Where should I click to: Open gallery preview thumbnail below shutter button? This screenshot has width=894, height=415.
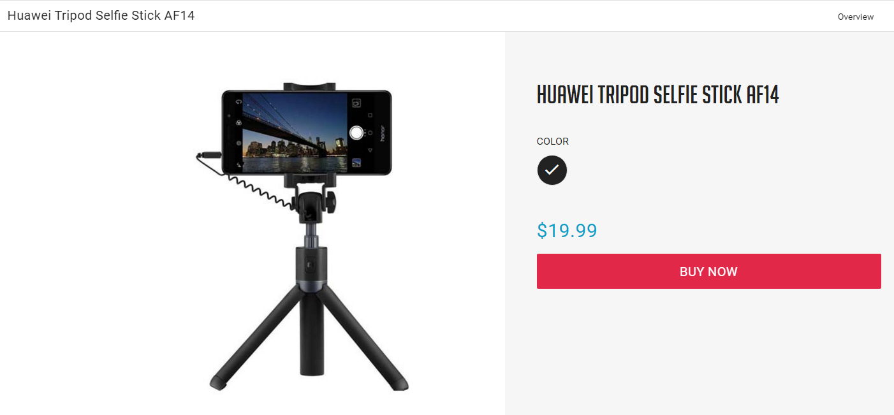pyautogui.click(x=356, y=163)
